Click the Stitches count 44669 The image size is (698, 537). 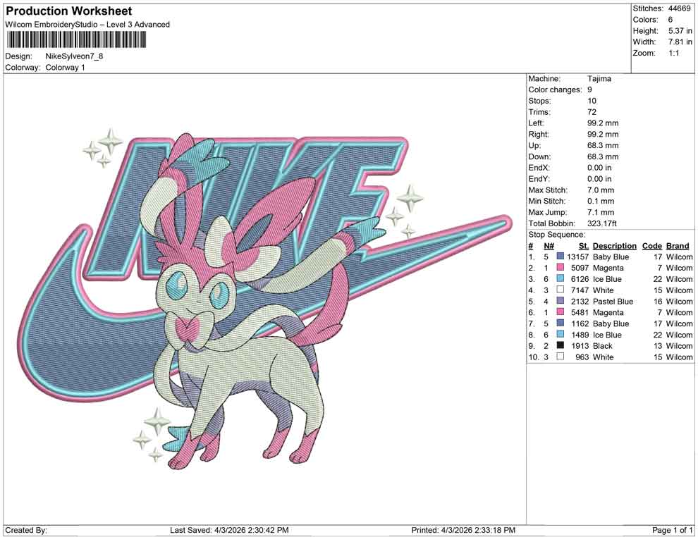(681, 8)
